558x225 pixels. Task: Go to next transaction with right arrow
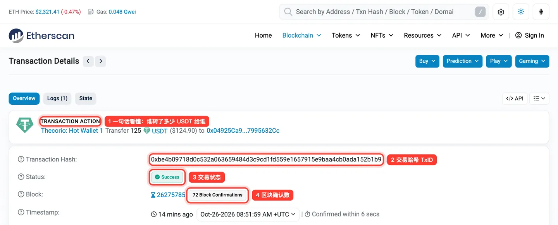[x=101, y=61]
